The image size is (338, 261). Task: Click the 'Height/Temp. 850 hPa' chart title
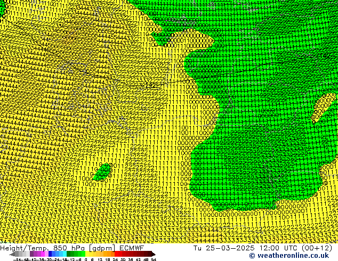pos(43,248)
